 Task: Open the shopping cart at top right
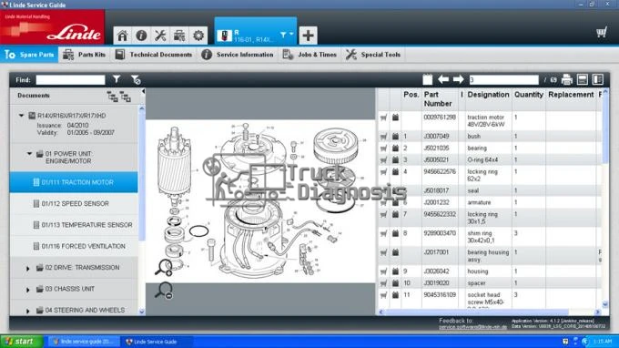[x=601, y=32]
